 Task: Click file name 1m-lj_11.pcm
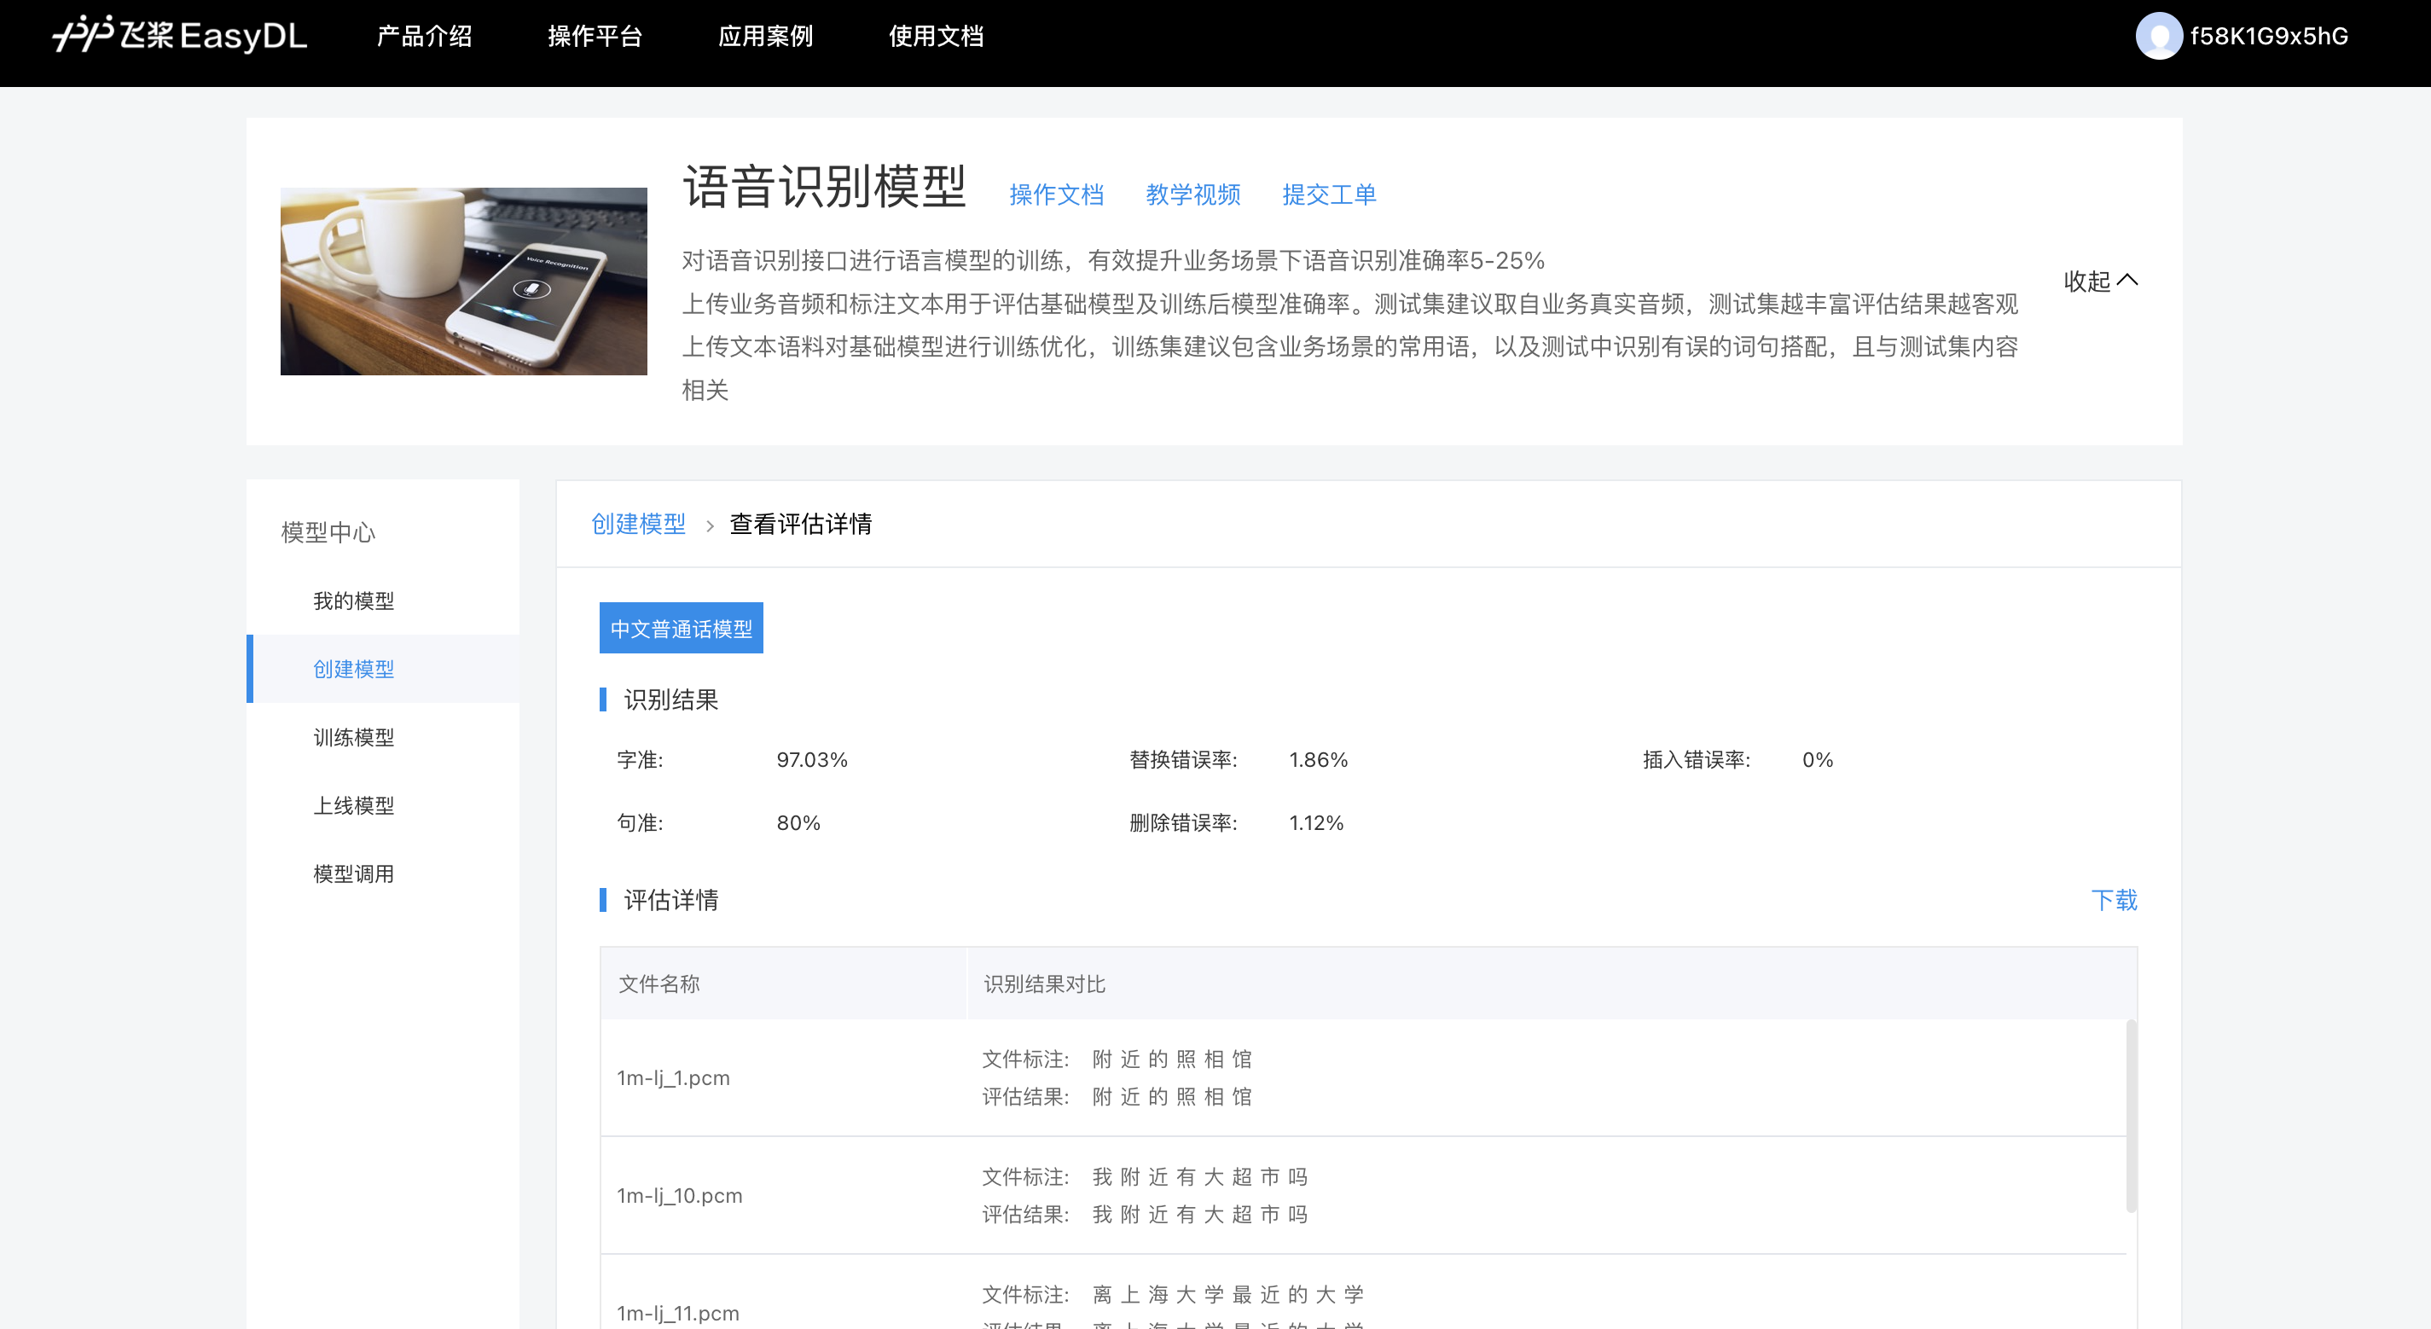677,1313
